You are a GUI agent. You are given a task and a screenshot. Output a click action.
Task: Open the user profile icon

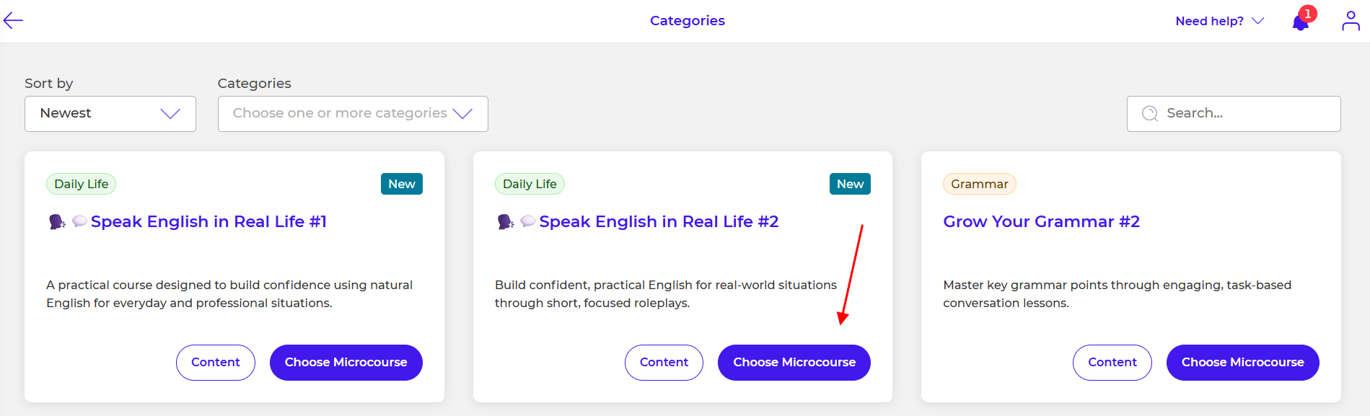pos(1351,21)
